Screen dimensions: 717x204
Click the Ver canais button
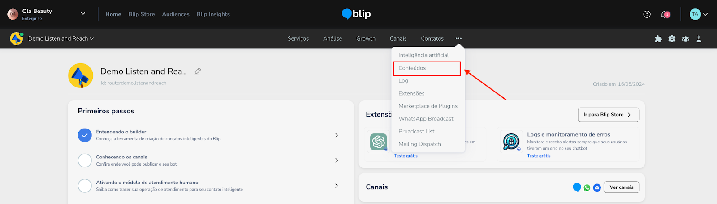pyautogui.click(x=621, y=187)
